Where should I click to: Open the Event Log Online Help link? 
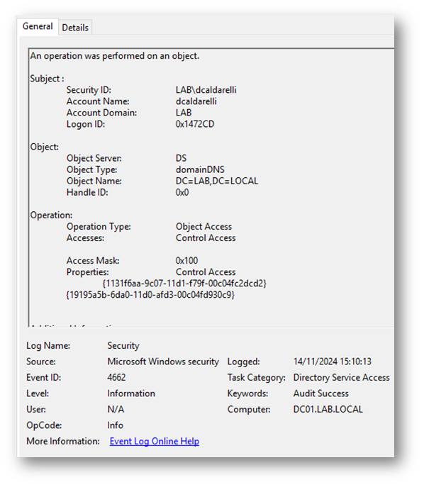pos(155,441)
